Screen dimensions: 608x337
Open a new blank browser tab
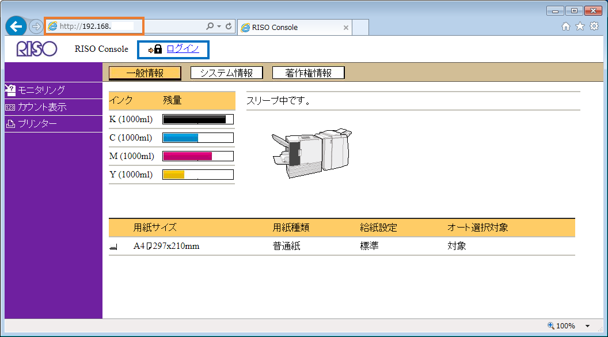click(360, 28)
